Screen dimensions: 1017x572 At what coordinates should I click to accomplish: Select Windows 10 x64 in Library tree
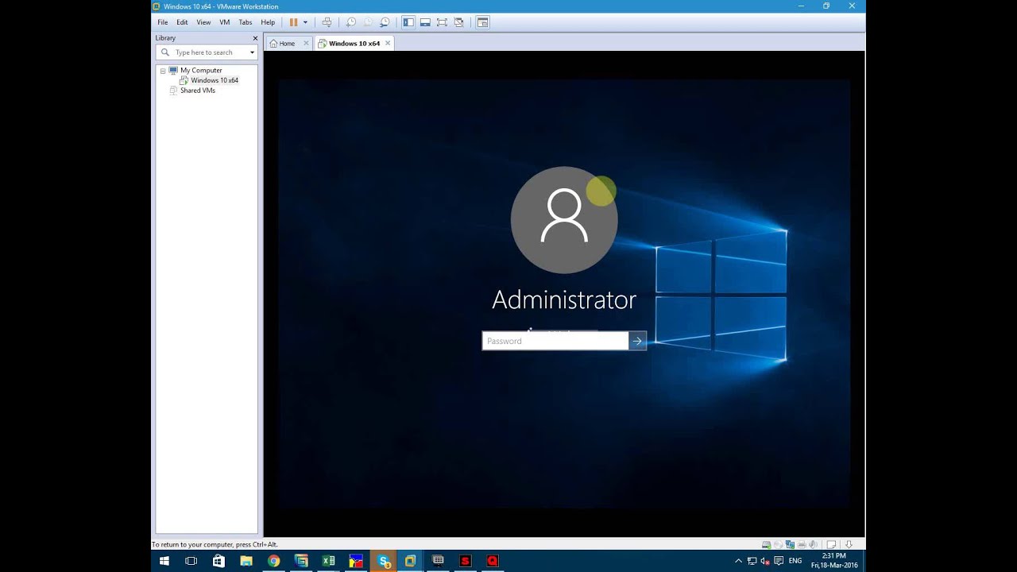215,80
